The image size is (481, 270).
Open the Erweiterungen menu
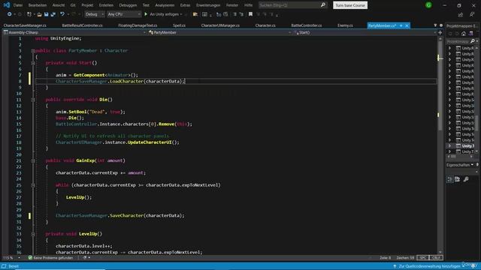[208, 5]
